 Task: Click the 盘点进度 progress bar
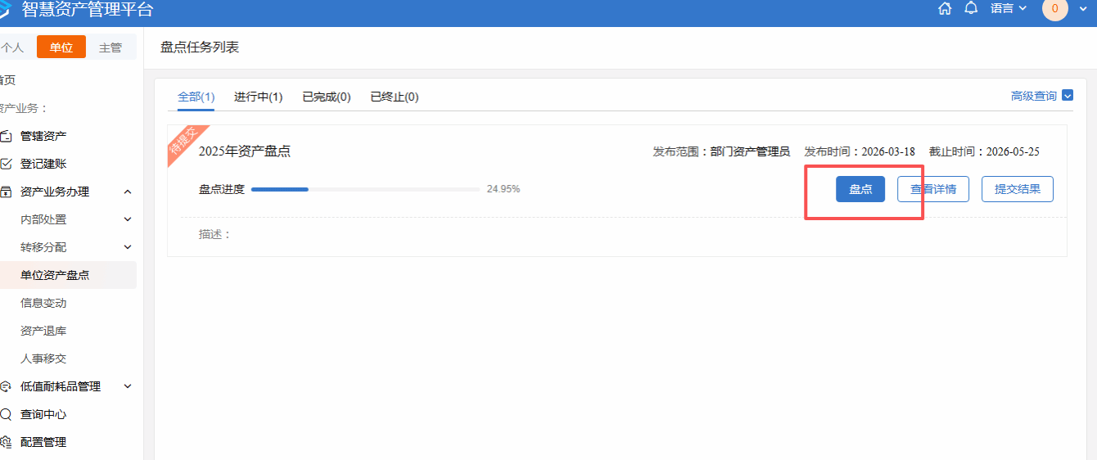[x=365, y=189]
